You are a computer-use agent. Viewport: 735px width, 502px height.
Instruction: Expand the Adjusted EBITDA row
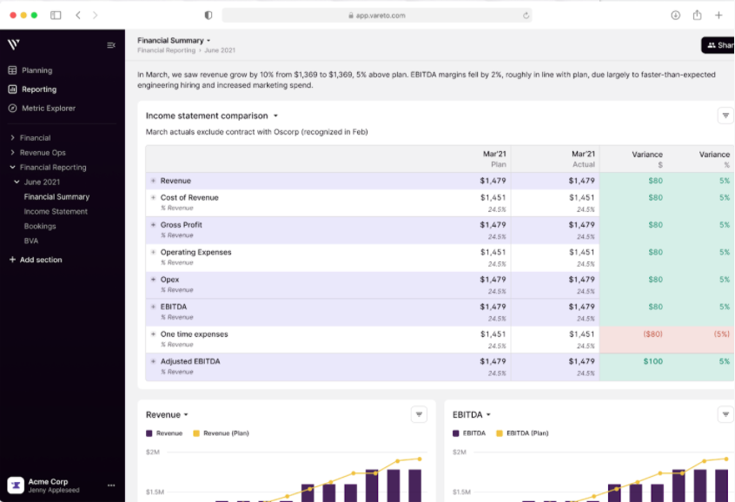(154, 361)
